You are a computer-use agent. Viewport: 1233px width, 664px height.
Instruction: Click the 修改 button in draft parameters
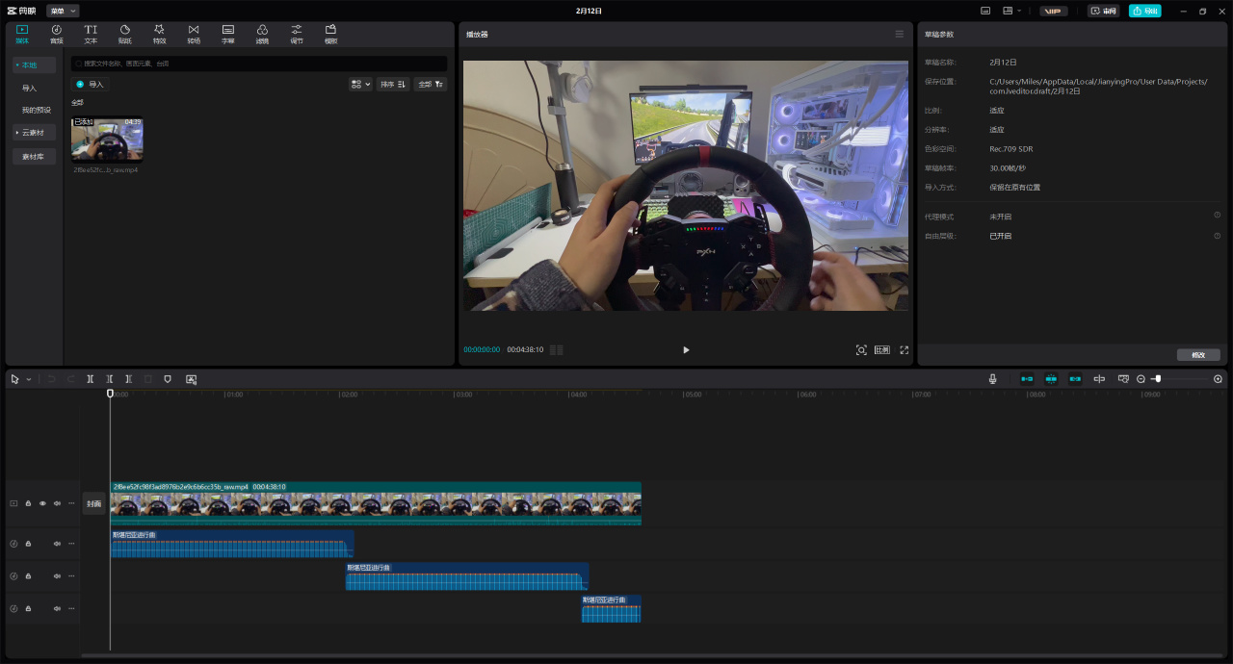tap(1197, 355)
